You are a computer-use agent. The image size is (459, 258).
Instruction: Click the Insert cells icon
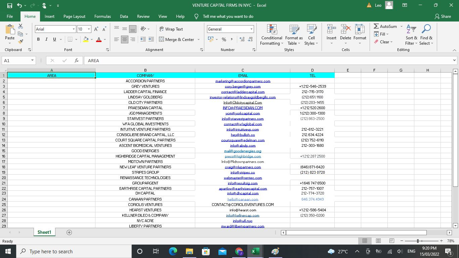(x=331, y=30)
